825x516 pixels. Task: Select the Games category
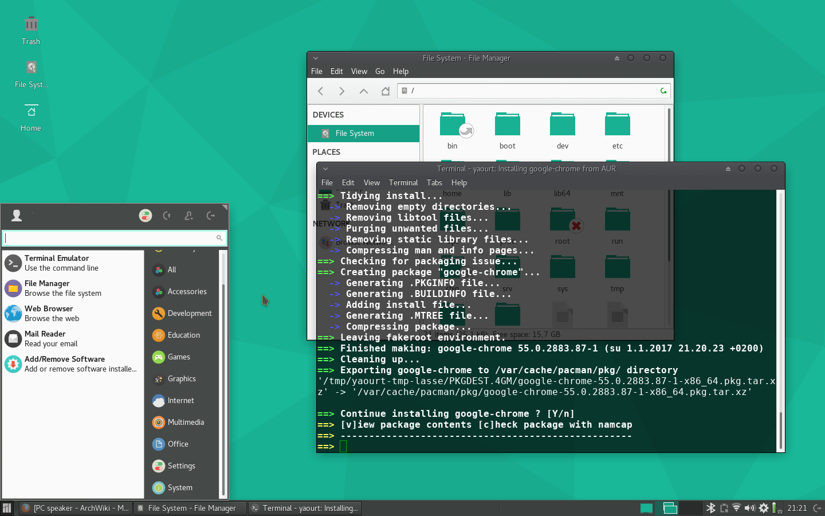tap(183, 357)
